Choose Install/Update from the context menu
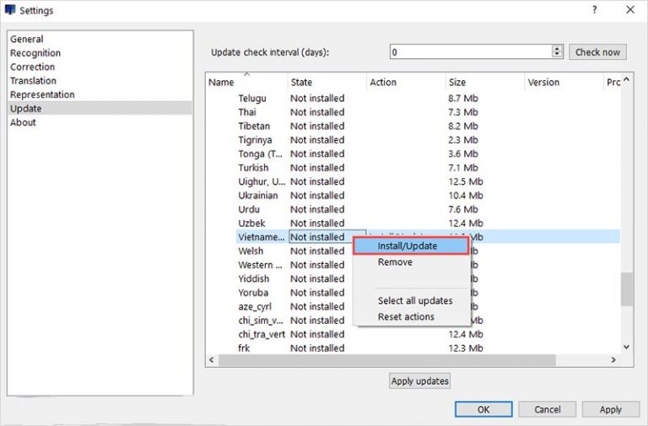Viewport: 648px width, 426px height. click(x=411, y=245)
